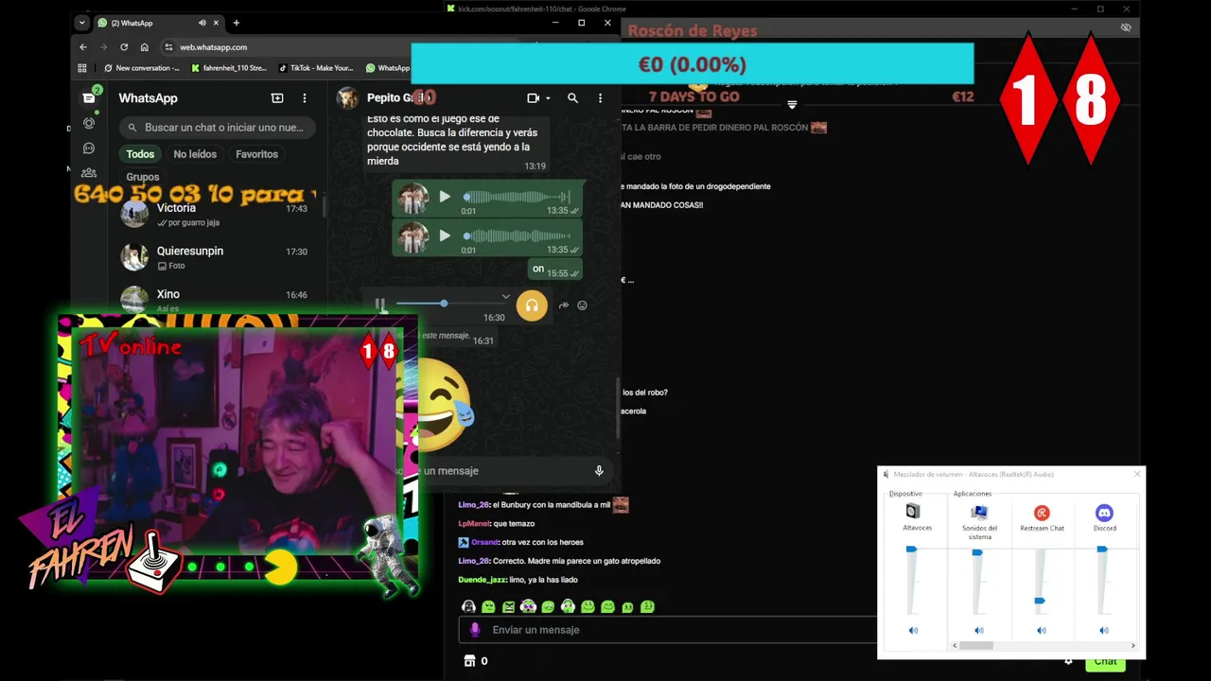Viewport: 1211px width, 681px height.
Task: Select the Todos chat filter
Action: point(140,154)
